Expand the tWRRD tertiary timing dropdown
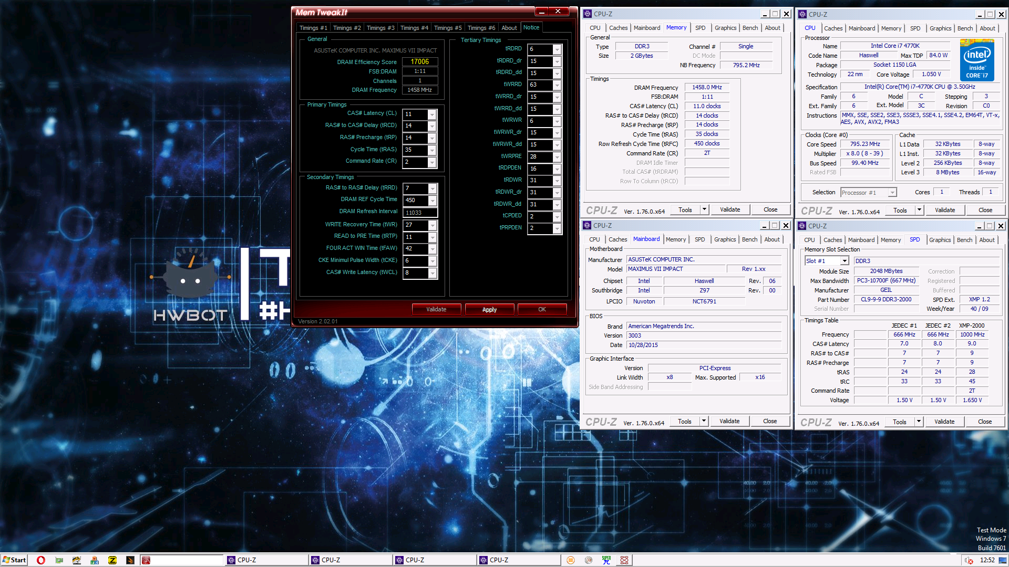The width and height of the screenshot is (1009, 567). click(x=557, y=85)
